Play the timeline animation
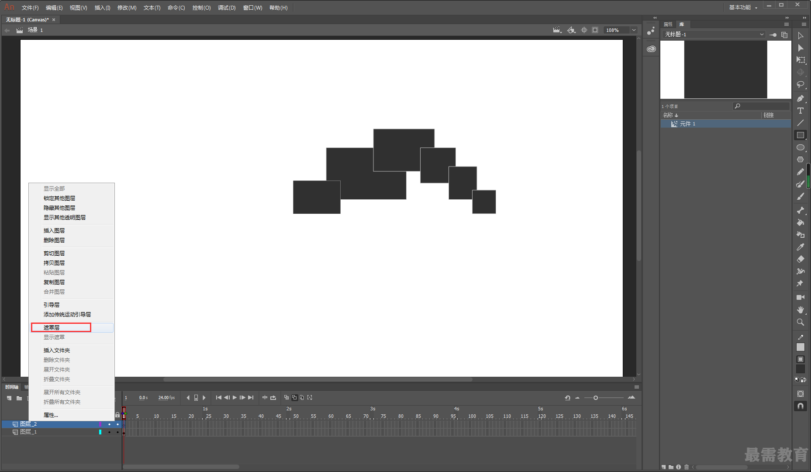Viewport: 811px width, 472px height. [235, 398]
